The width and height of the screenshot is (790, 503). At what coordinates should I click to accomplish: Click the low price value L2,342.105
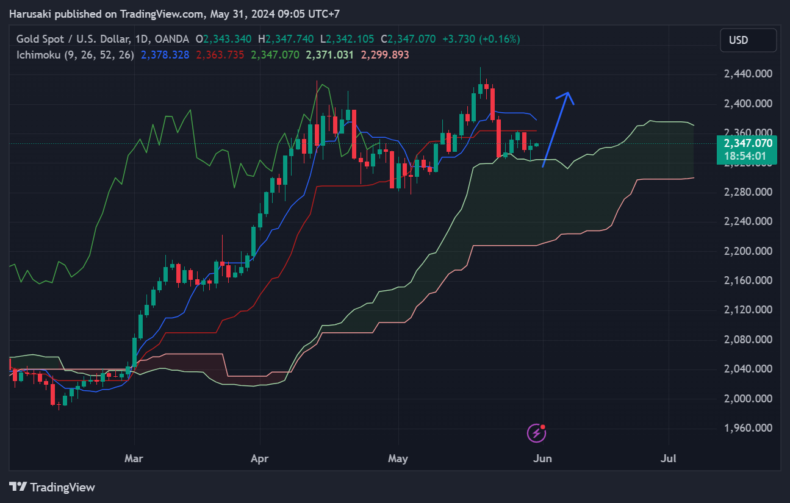point(347,39)
